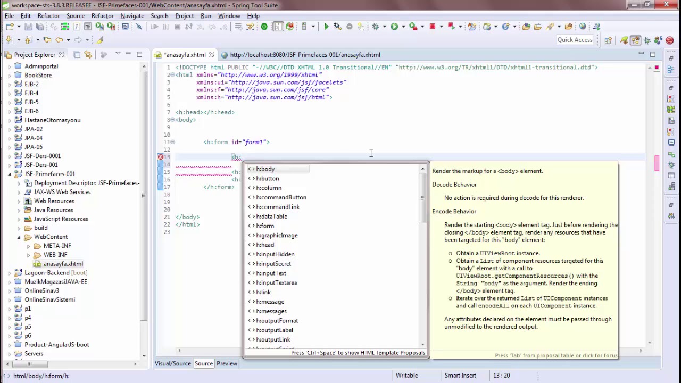Switch to the Visual/Source editor tab
This screenshot has height=383, width=681.
(173, 363)
